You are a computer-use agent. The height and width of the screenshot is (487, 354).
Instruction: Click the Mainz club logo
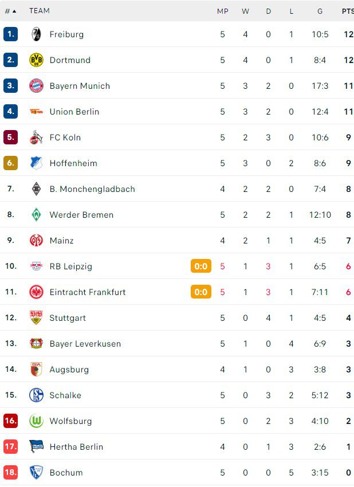tap(36, 241)
